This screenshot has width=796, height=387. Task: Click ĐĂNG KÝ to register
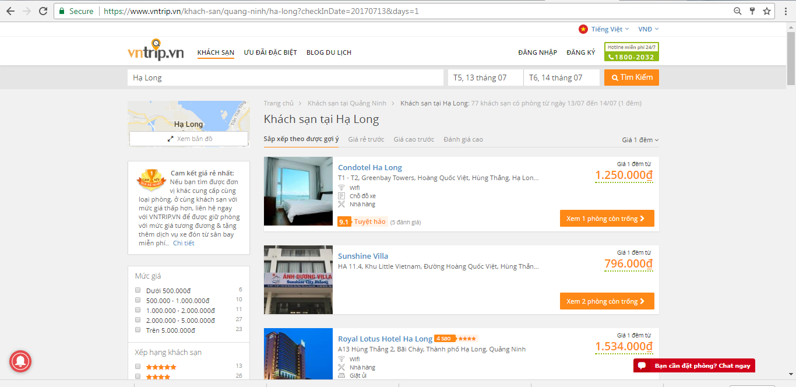coord(581,52)
